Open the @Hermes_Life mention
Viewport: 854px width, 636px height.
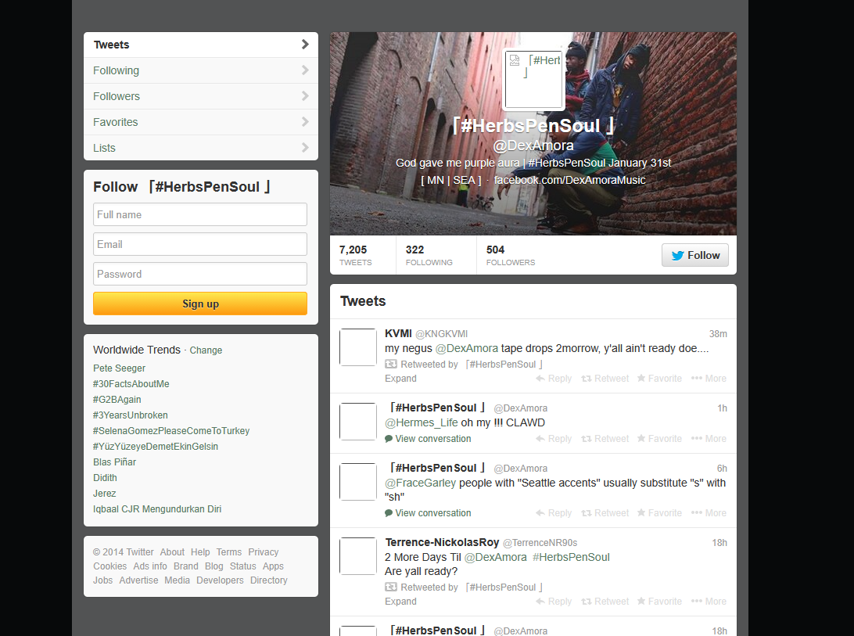[421, 422]
